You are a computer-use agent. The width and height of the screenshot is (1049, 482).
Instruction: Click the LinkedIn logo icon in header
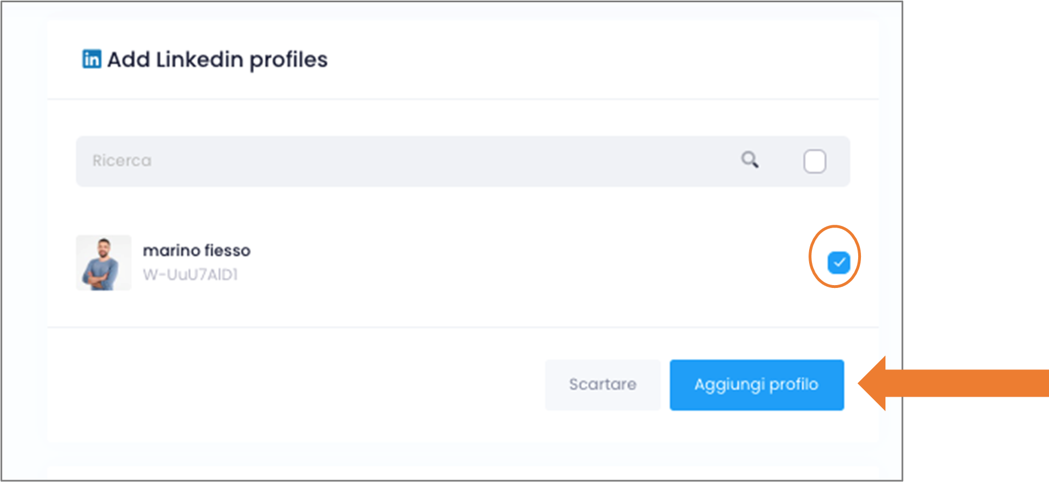point(92,59)
